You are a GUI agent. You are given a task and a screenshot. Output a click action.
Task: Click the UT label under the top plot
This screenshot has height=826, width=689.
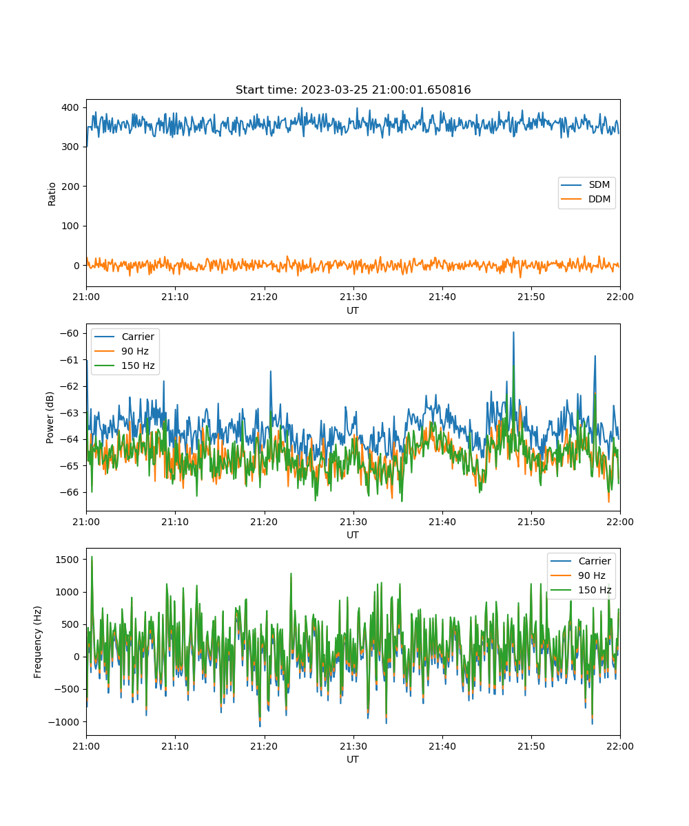pos(353,310)
